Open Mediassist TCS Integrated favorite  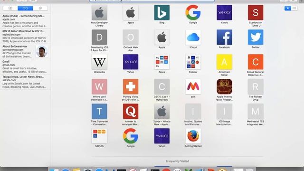coord(256,111)
